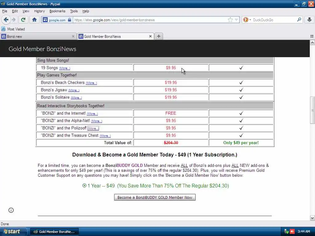Image resolution: width=315 pixels, height=236 pixels.
Task: Click the google.com site identity icon
Action: coord(45,20)
